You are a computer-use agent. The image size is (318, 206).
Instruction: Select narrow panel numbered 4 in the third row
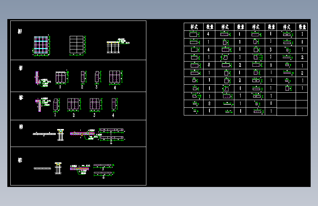[x=114, y=104]
